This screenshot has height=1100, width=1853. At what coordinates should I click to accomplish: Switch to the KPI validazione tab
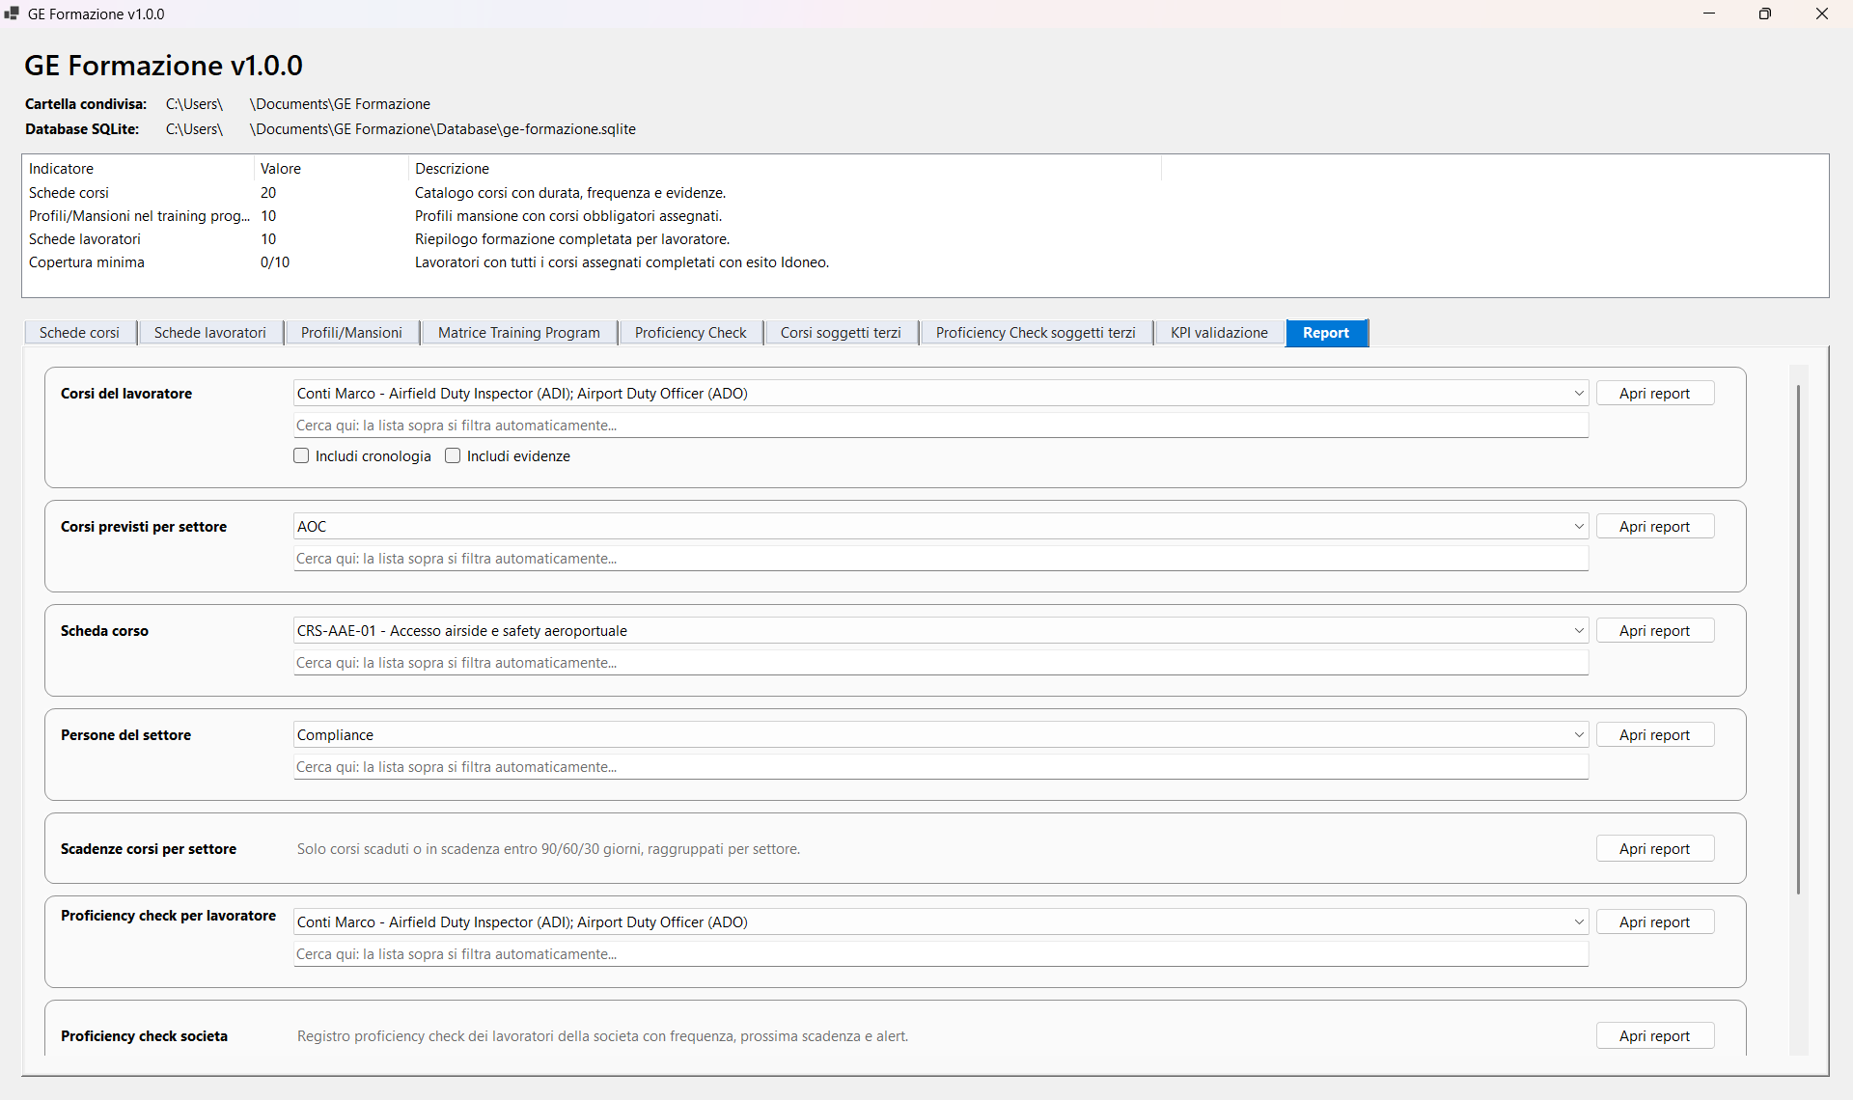(x=1219, y=333)
